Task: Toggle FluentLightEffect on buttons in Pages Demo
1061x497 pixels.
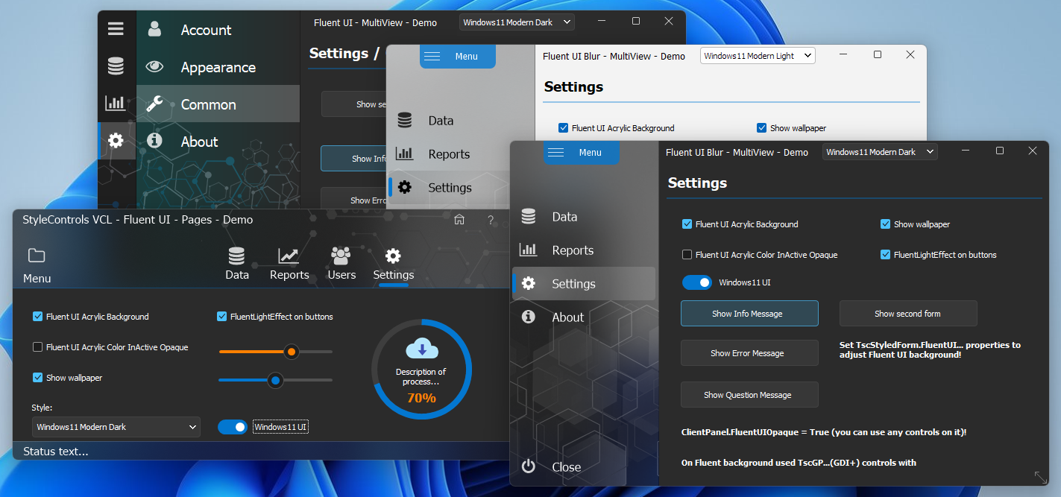Action: (x=222, y=317)
